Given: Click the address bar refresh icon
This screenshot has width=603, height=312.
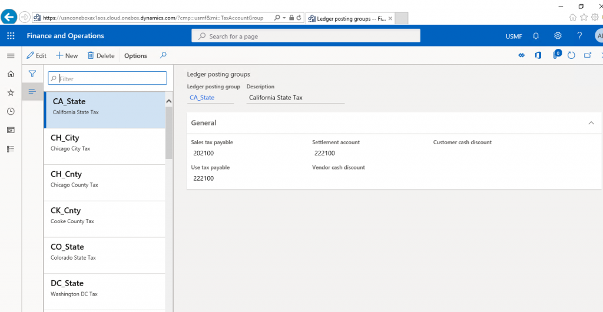Looking at the screenshot, I should tap(299, 18).
